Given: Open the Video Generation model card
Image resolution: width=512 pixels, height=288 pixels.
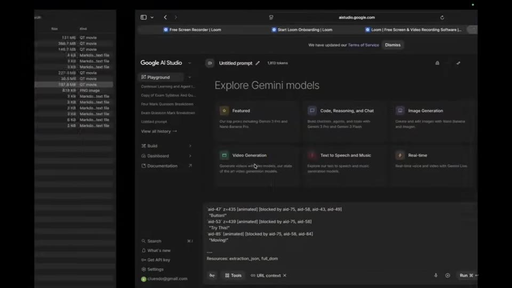Looking at the screenshot, I should 257,166.
